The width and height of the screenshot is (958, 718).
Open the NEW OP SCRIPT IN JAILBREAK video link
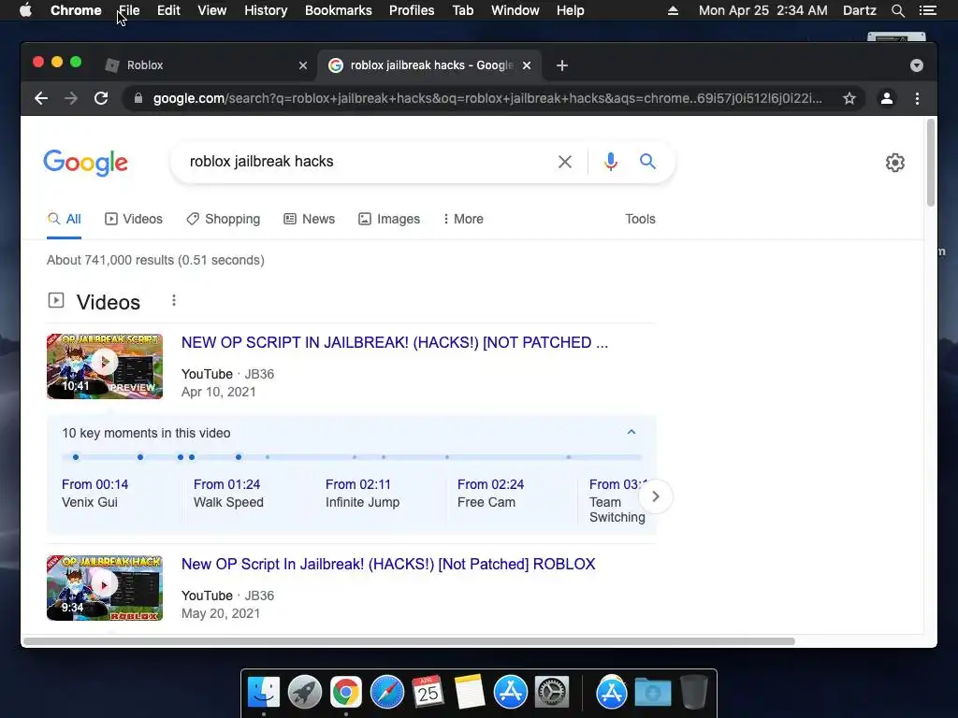pyautogui.click(x=395, y=342)
